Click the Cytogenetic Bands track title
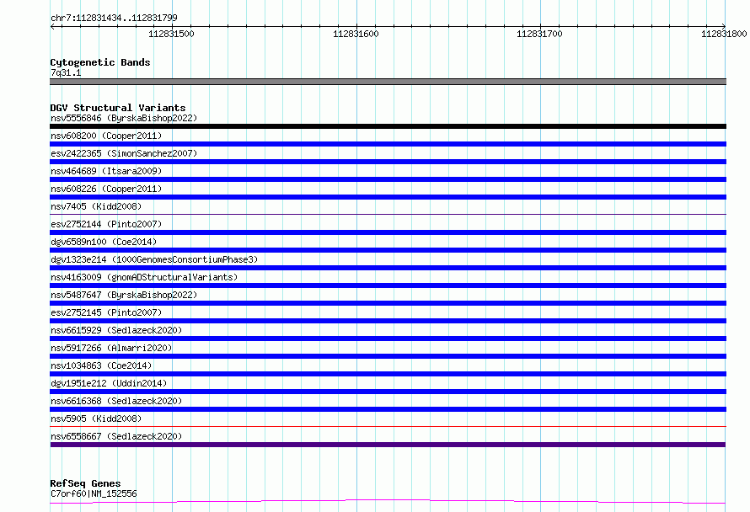The image size is (750, 512). tap(100, 62)
